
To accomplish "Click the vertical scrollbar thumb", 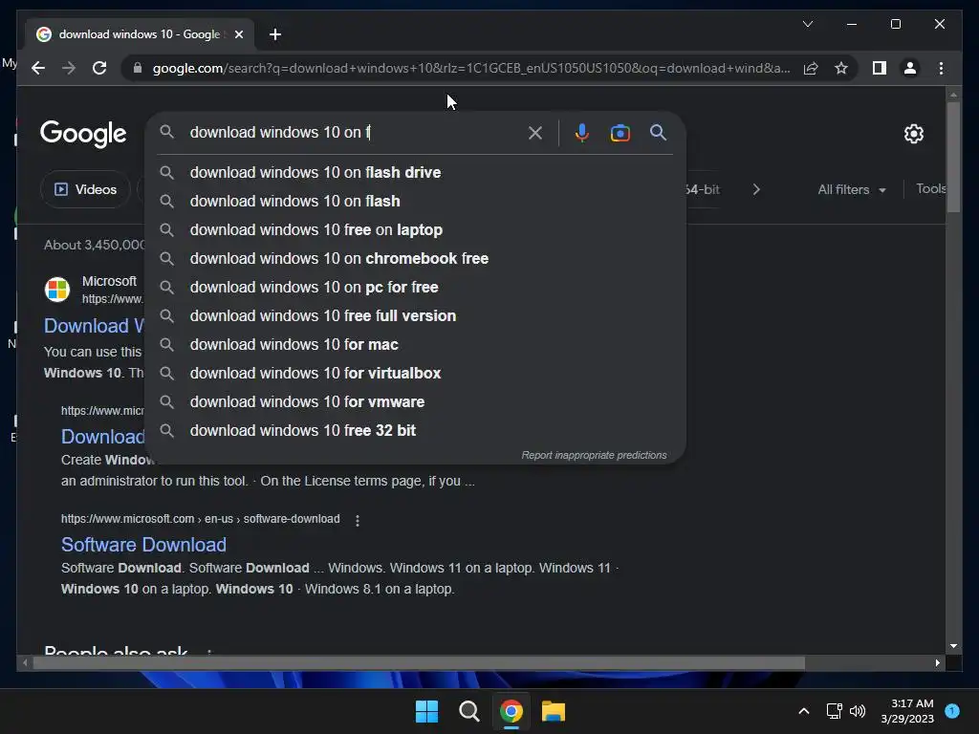I will coord(953,156).
